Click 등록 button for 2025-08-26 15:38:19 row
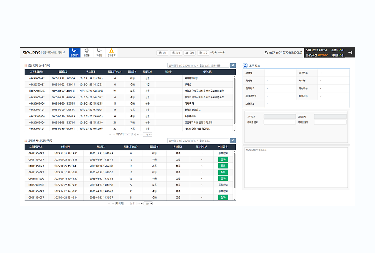 pos(223,159)
